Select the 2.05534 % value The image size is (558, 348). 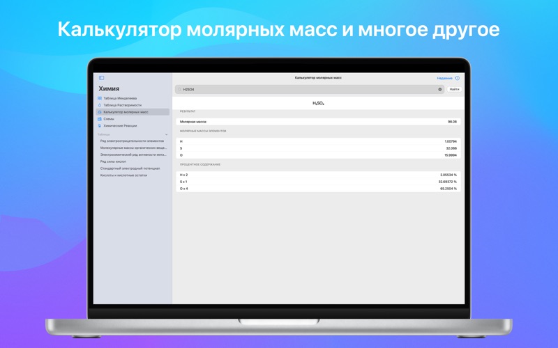448,175
